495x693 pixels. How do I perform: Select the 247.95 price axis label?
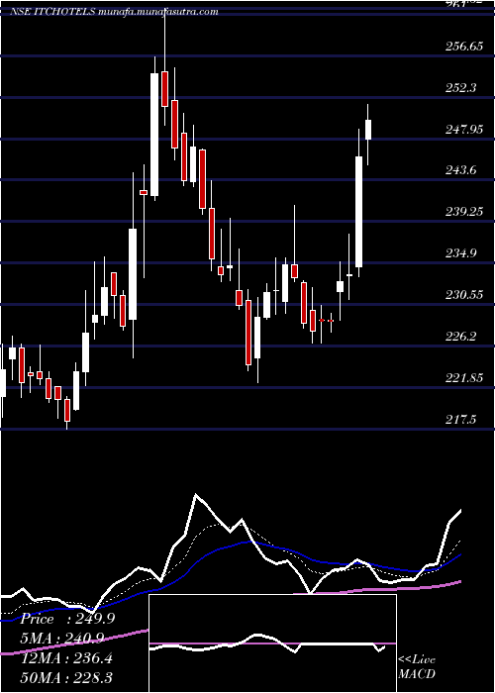coord(464,130)
